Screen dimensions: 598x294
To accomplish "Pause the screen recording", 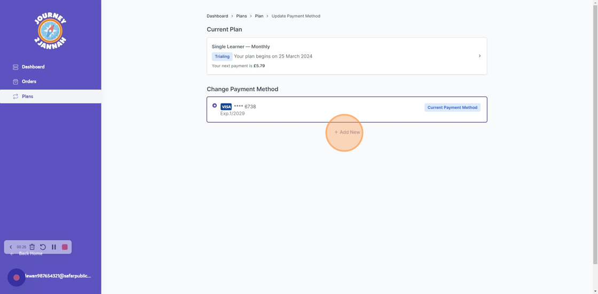I will (x=54, y=247).
